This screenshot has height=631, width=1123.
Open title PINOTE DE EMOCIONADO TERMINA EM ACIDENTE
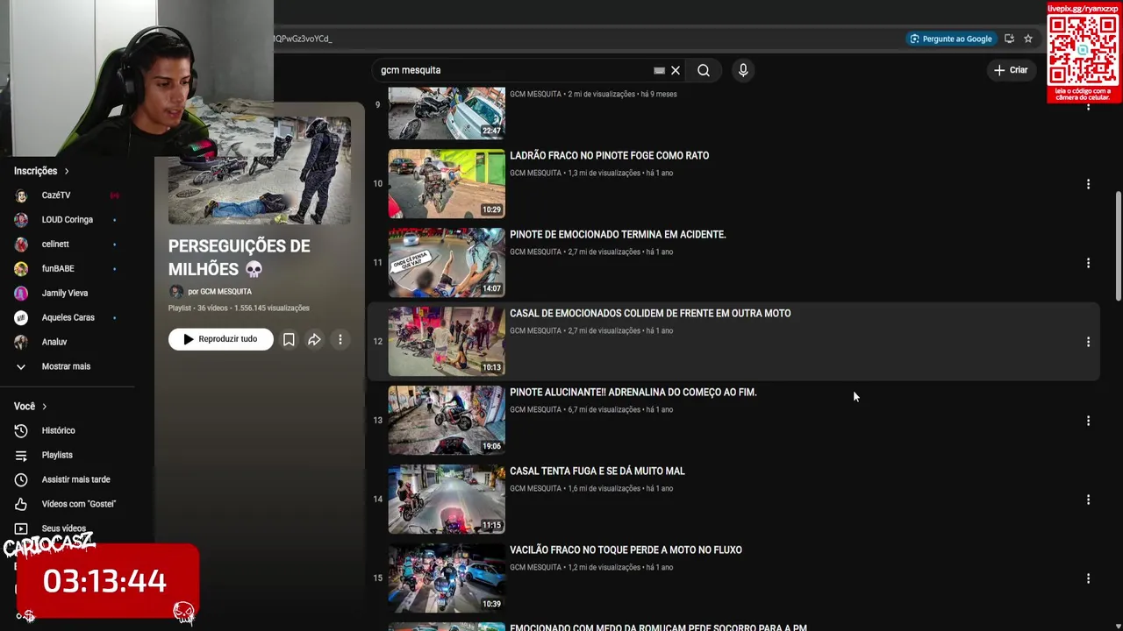pyautogui.click(x=618, y=234)
